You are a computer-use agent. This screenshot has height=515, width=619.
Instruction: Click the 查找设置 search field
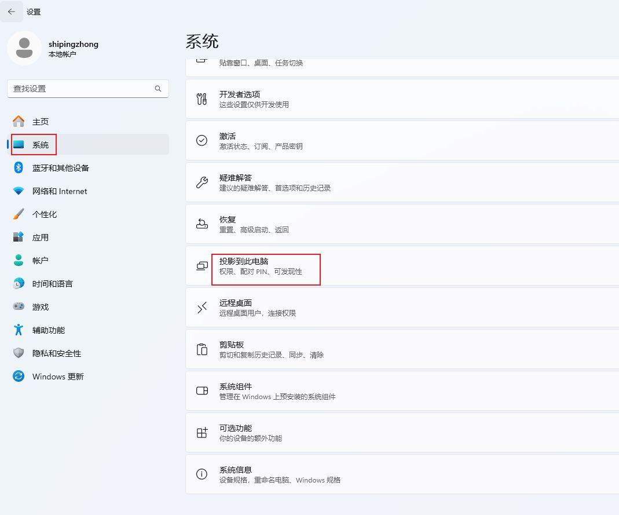[81, 89]
